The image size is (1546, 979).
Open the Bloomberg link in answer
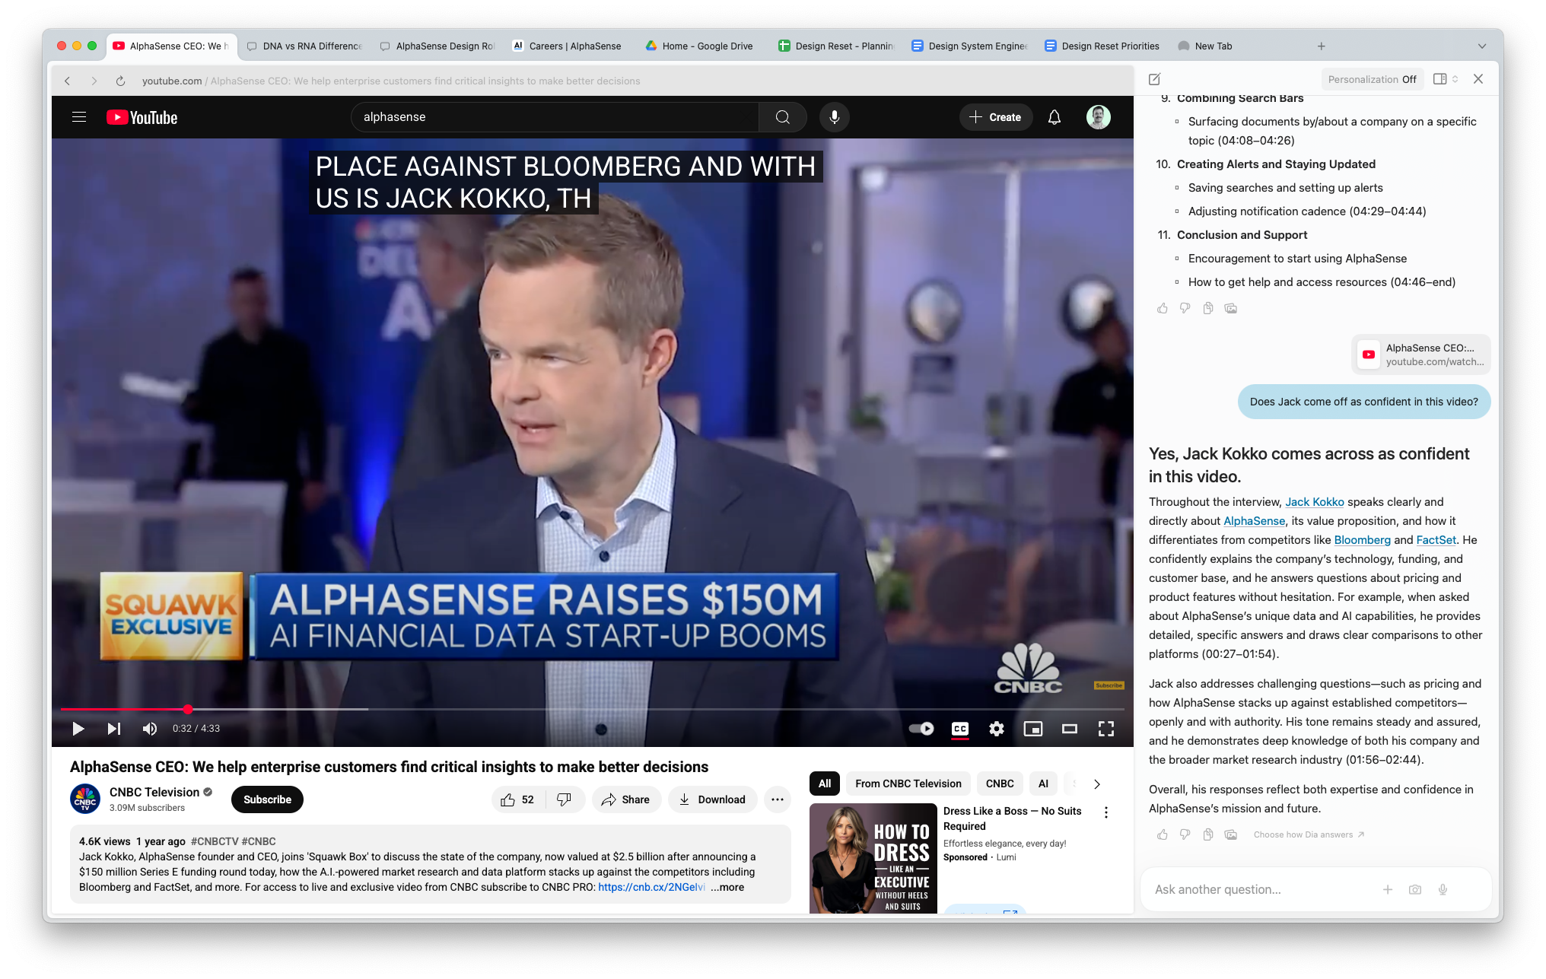(1362, 540)
